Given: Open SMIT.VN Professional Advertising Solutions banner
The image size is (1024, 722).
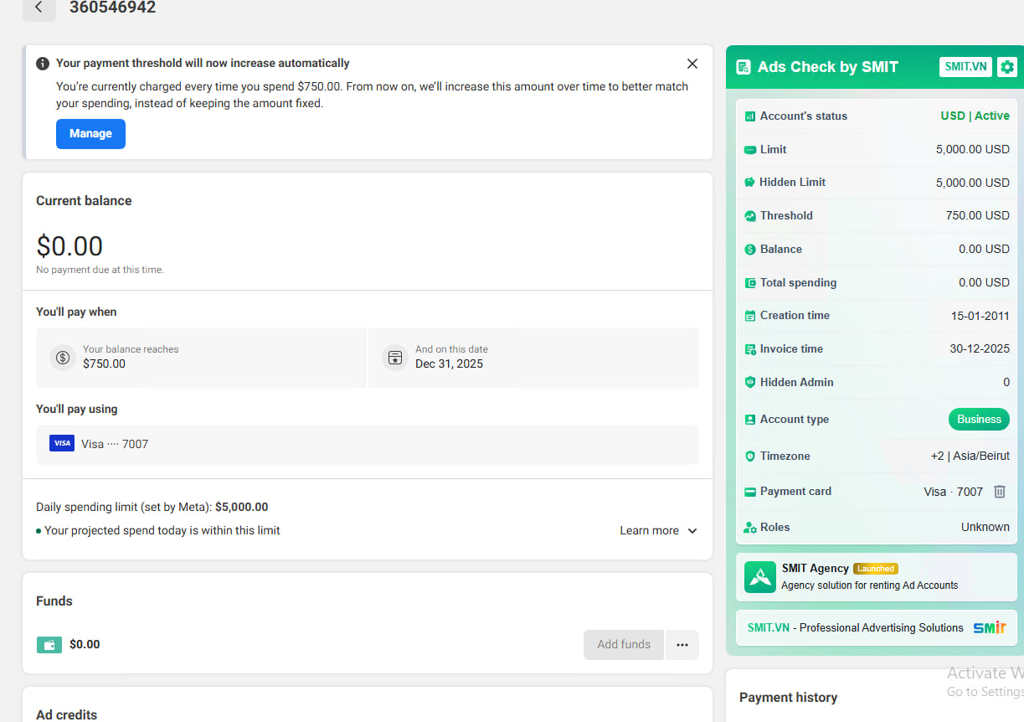Looking at the screenshot, I should (876, 627).
